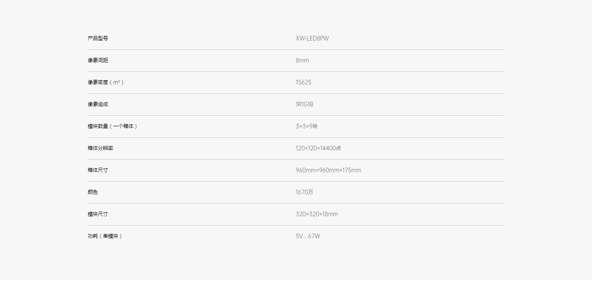
Task: Click the model value XW-LED8PW
Action: click(312, 38)
